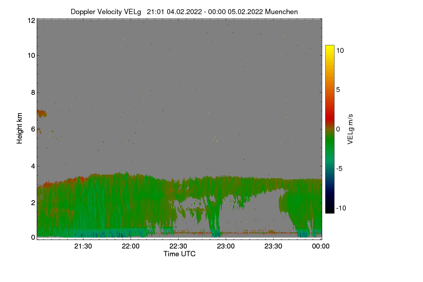Click the height tick label 4
The height and width of the screenshot is (282, 423).
click(33, 166)
